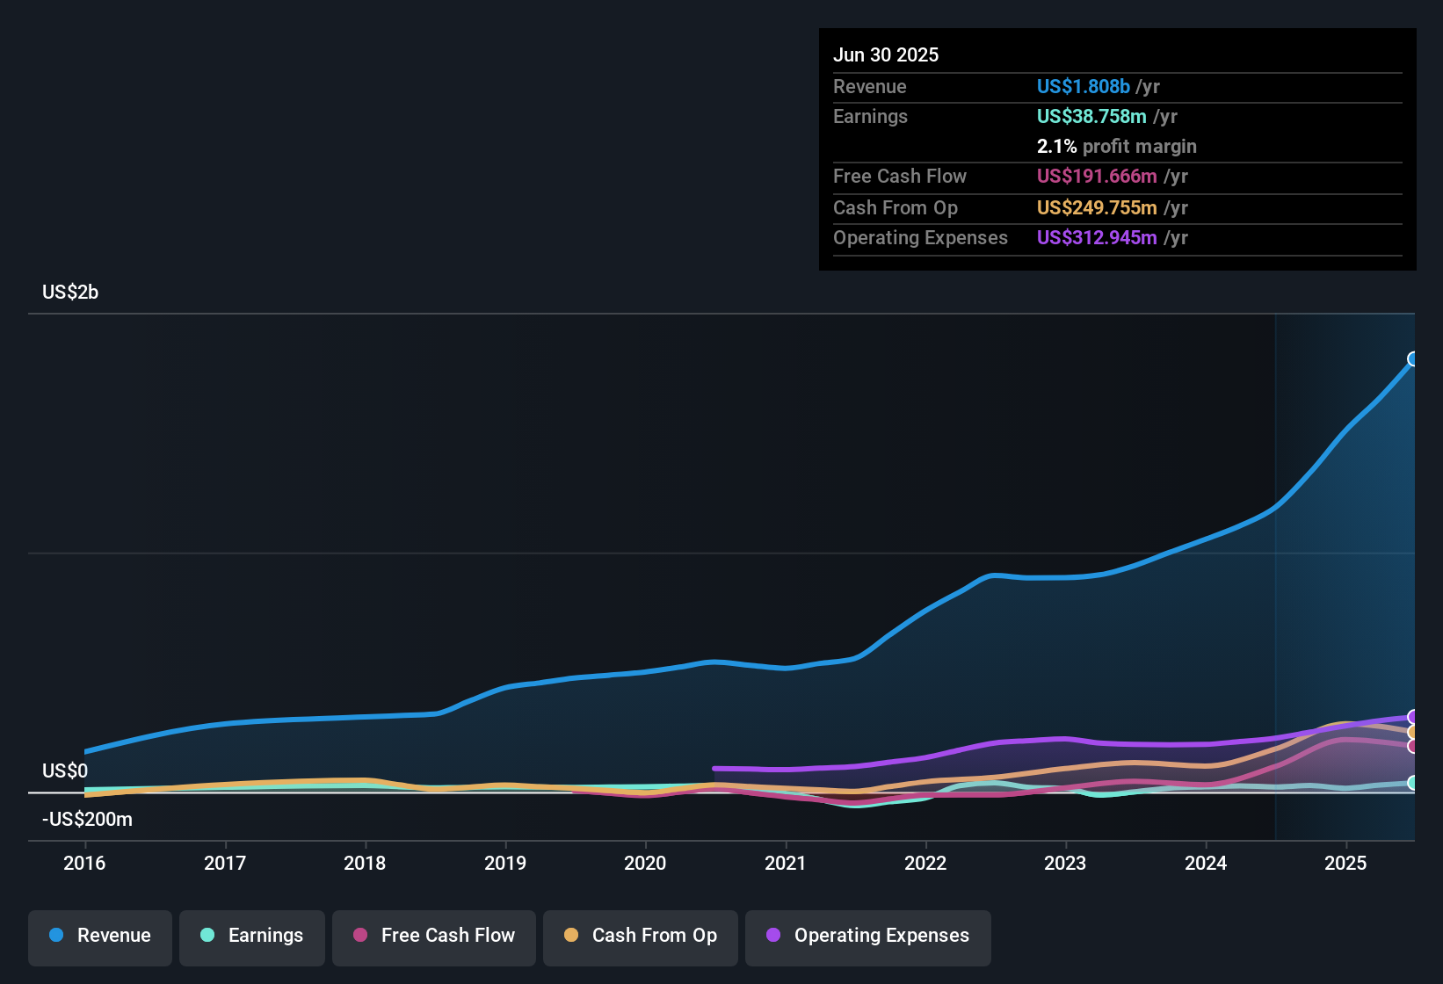
Task: Expand the Cash From Op legend entry
Action: (640, 936)
